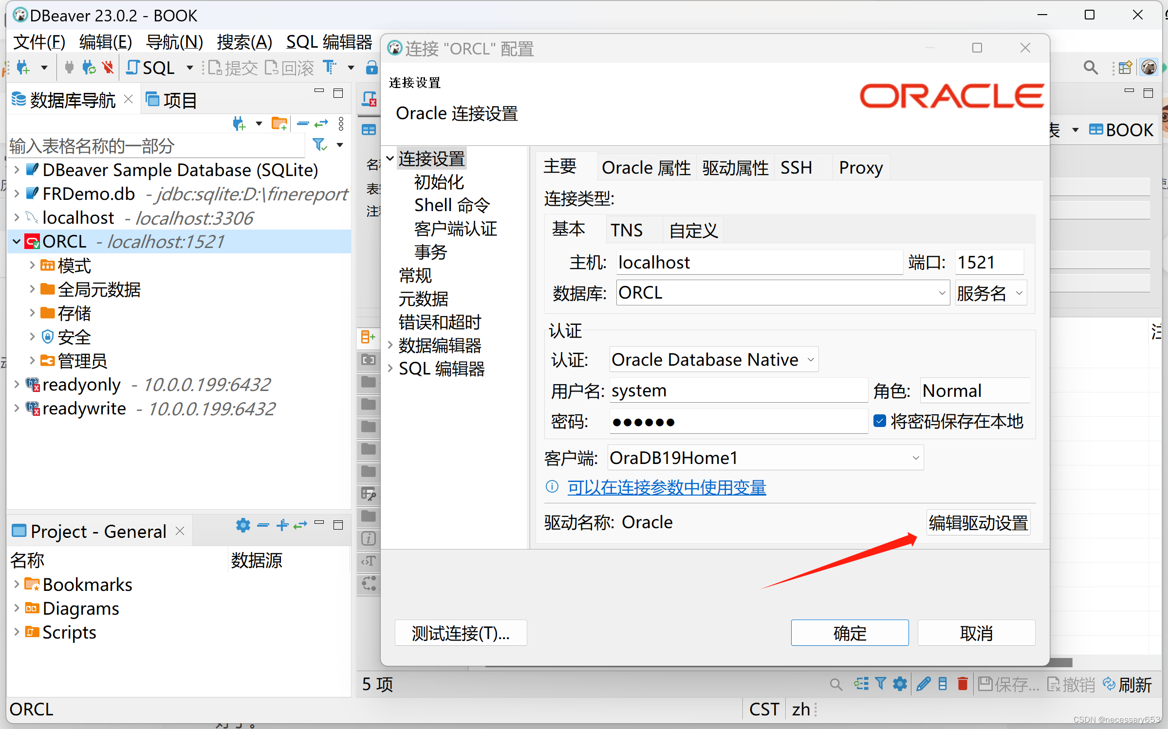Click the filter funnel icon in the status bar
The image size is (1168, 729).
tap(881, 684)
